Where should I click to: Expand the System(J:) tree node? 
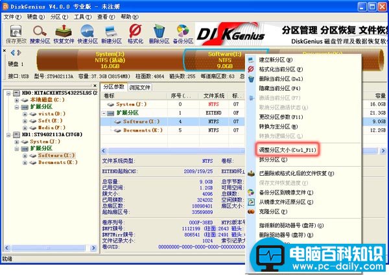[16, 142]
